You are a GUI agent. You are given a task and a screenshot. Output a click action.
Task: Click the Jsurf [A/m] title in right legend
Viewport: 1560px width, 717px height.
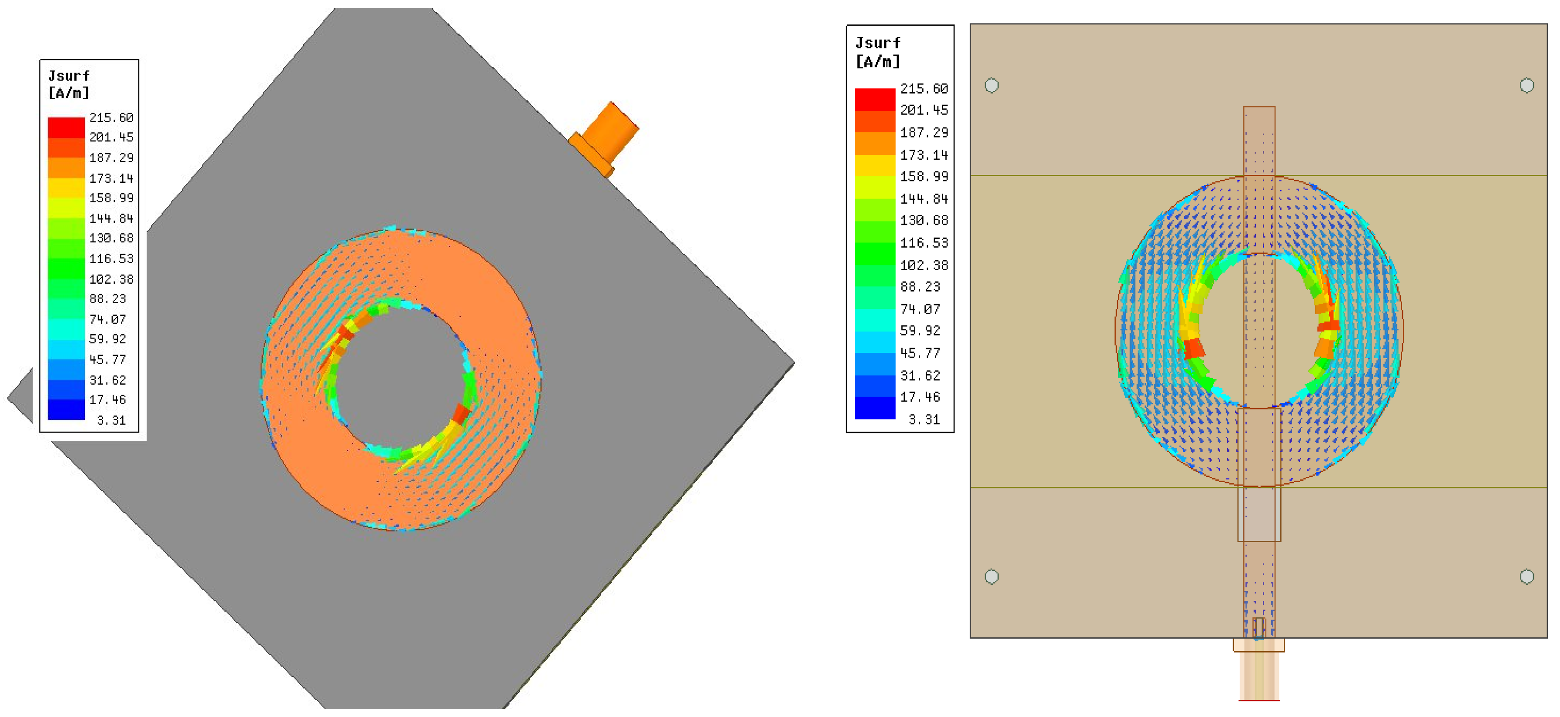877,52
